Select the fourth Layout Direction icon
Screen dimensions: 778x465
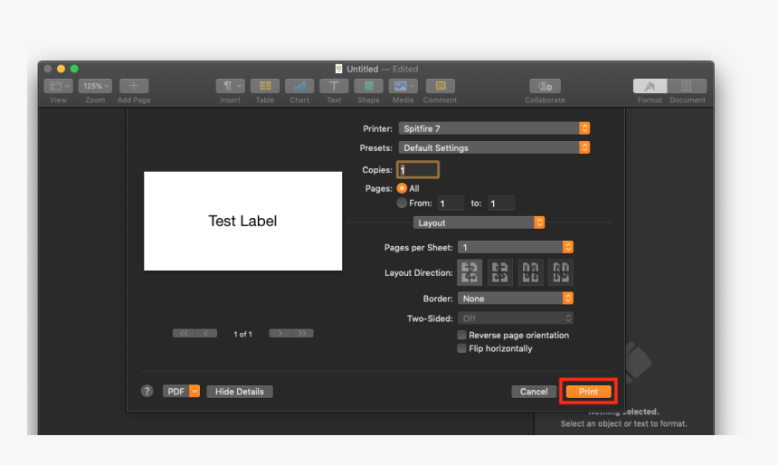tap(561, 272)
